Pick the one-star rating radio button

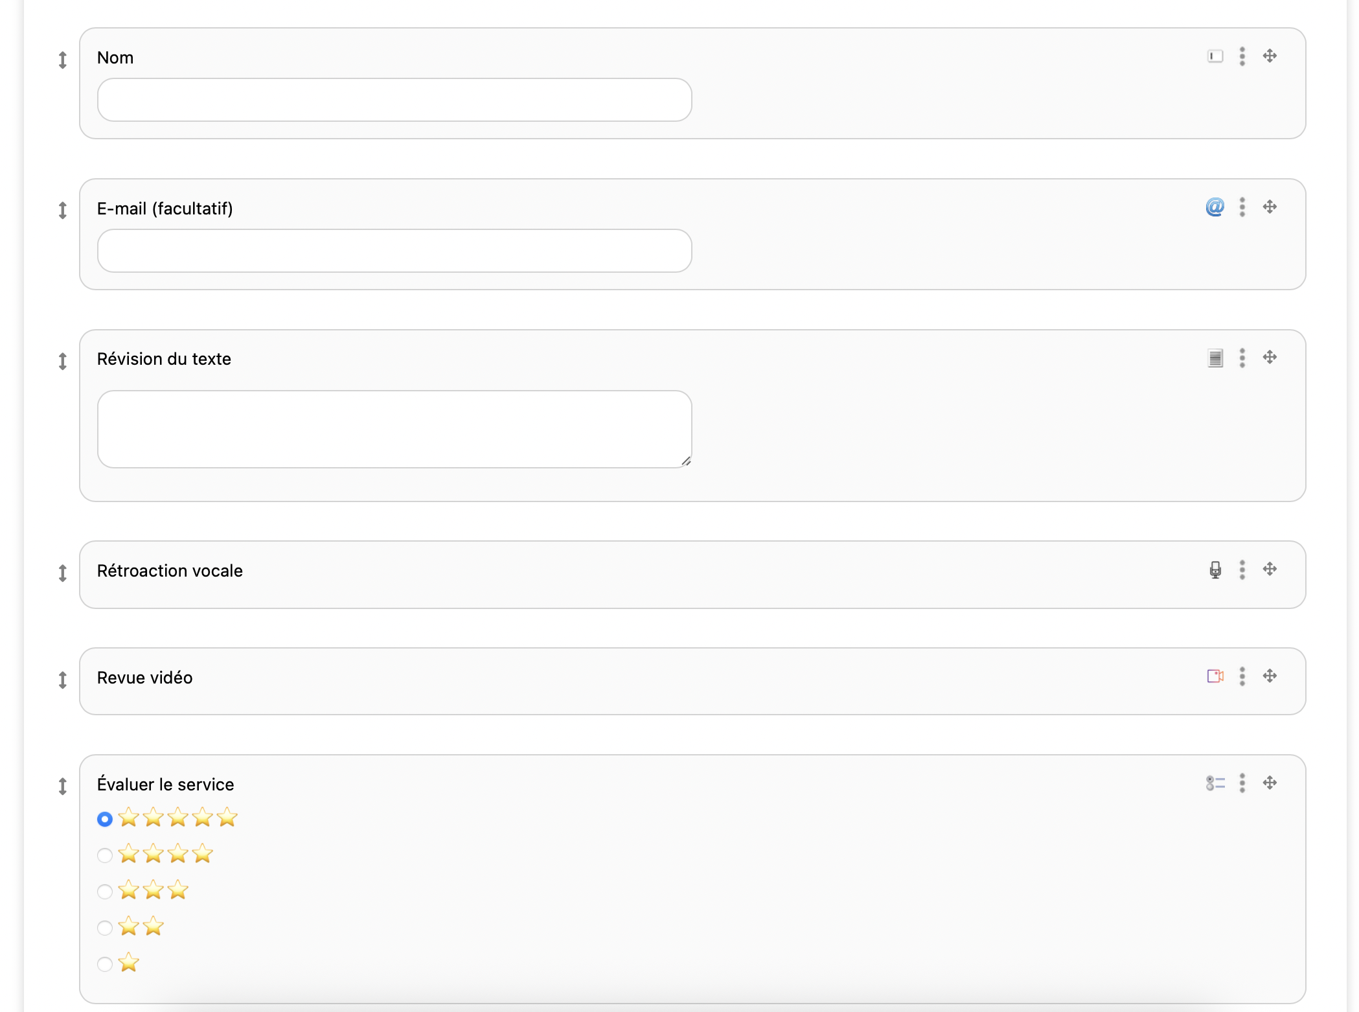105,964
